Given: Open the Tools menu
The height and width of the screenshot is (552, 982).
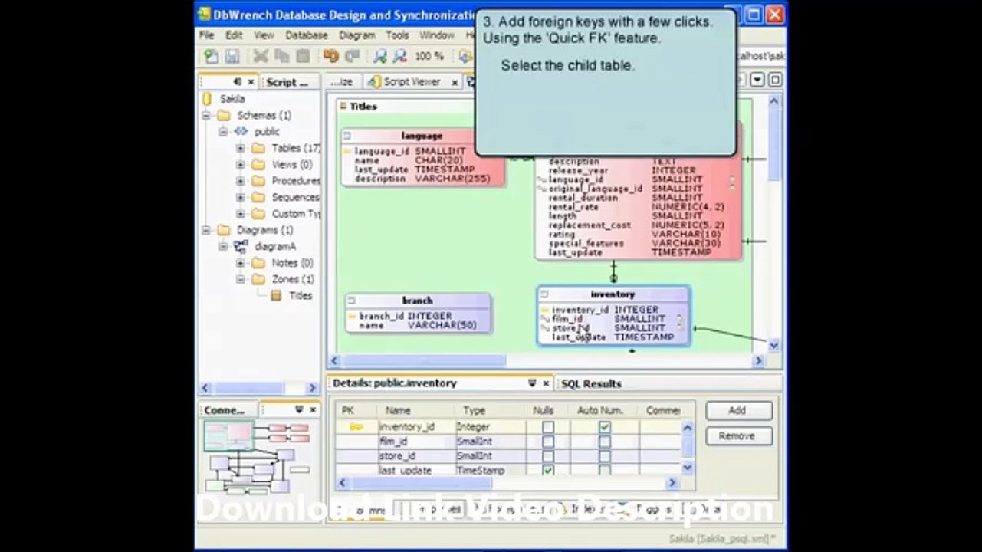Looking at the screenshot, I should 397,35.
